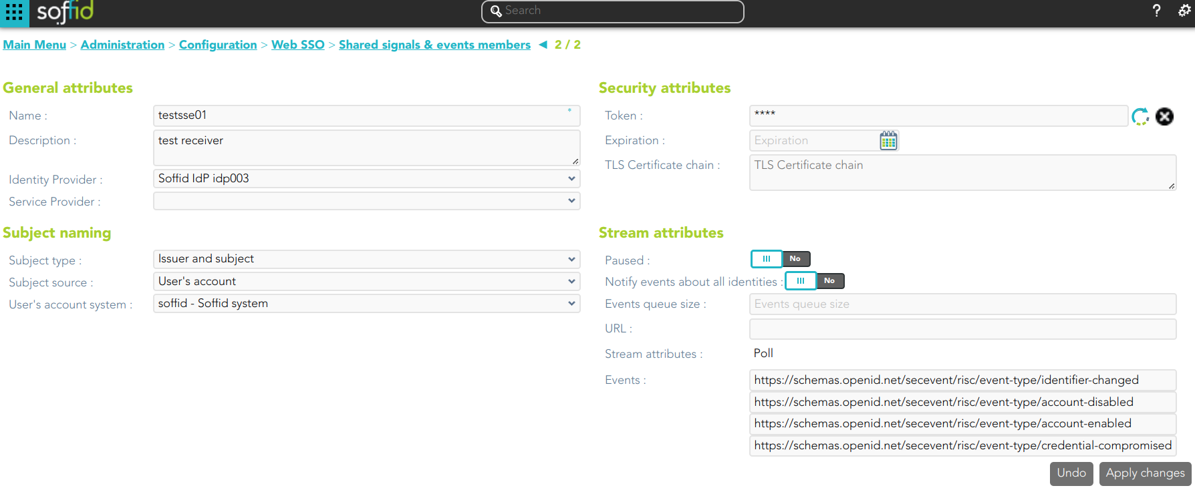Screen dimensions: 1195x490
Task: Select the identifier-changed event row
Action: (962, 380)
